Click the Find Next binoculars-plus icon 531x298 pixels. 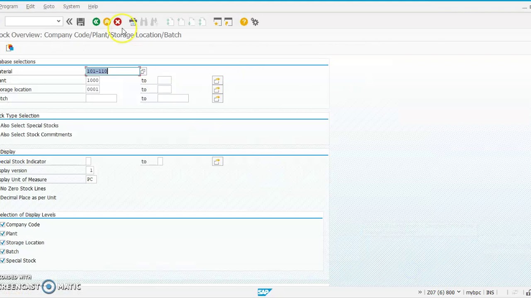tap(154, 22)
